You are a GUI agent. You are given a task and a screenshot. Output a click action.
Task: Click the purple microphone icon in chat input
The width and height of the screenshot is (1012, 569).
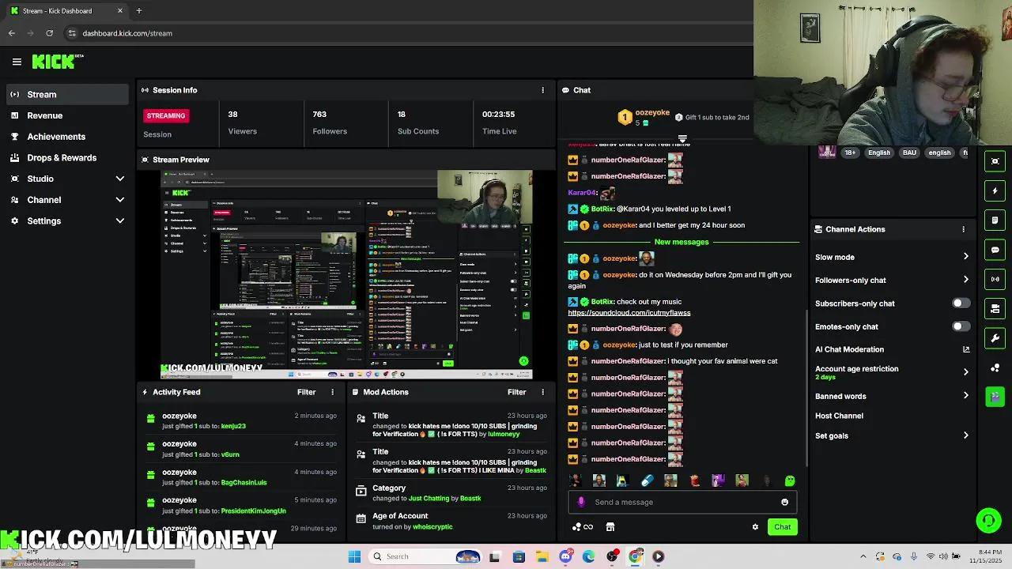coord(581,502)
